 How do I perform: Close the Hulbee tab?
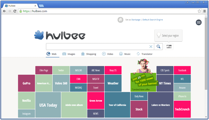point(35,6)
